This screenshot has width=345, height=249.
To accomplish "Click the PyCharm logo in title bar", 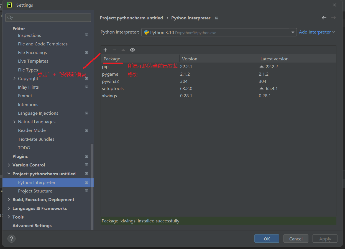I will [x=9, y=5].
